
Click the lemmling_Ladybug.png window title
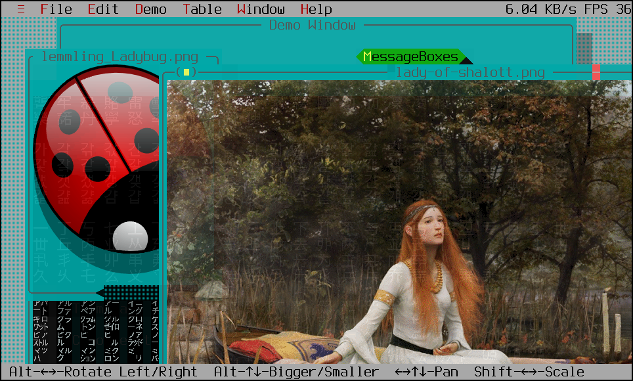click(120, 56)
